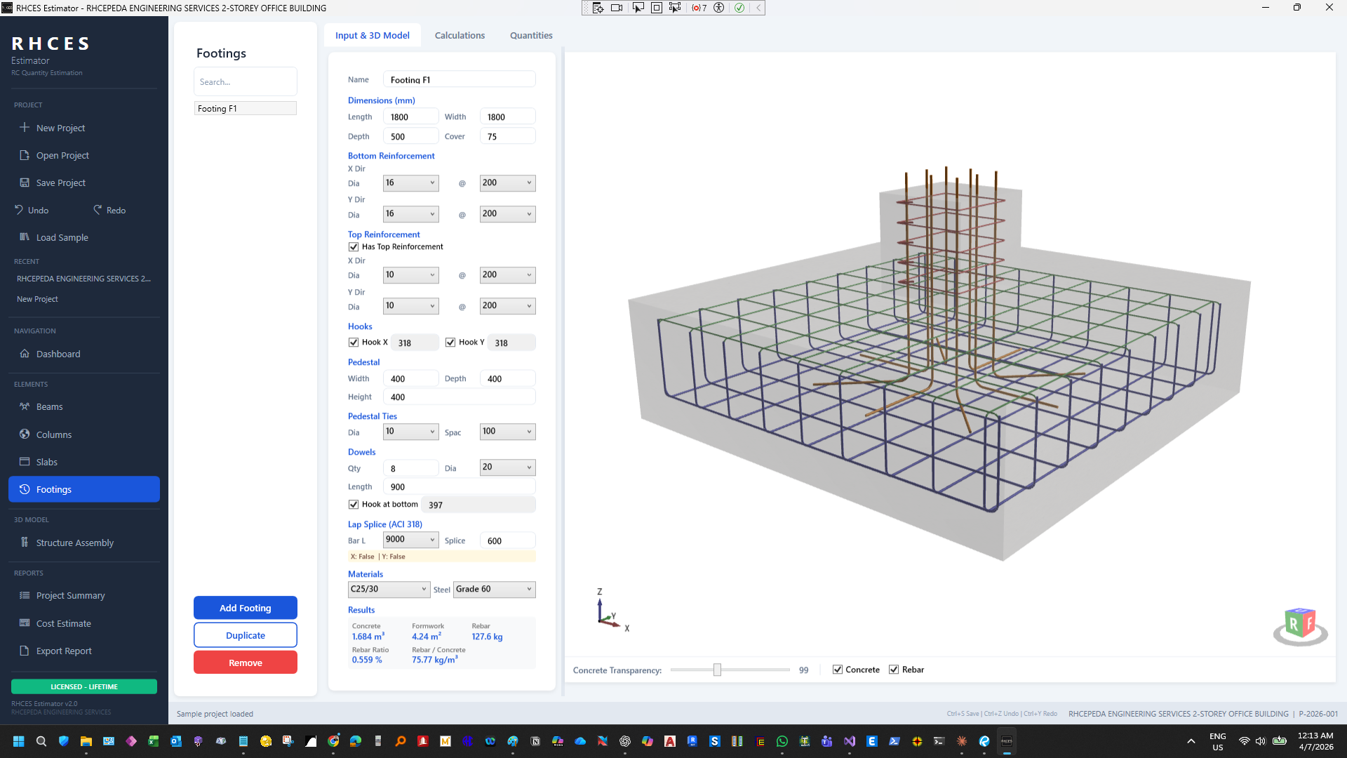Remove the current footing
1347x758 pixels.
coord(245,662)
